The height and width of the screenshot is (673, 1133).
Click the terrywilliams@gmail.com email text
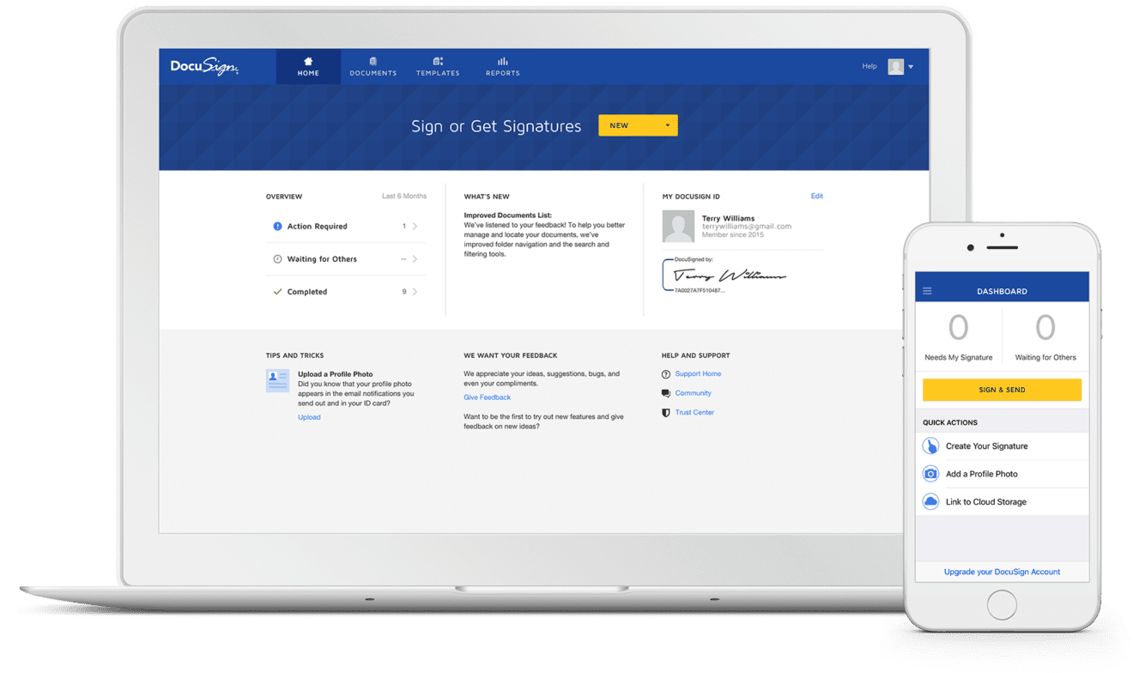[x=747, y=227]
